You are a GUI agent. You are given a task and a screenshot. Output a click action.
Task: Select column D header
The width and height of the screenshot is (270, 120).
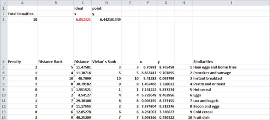(x=106, y=3)
